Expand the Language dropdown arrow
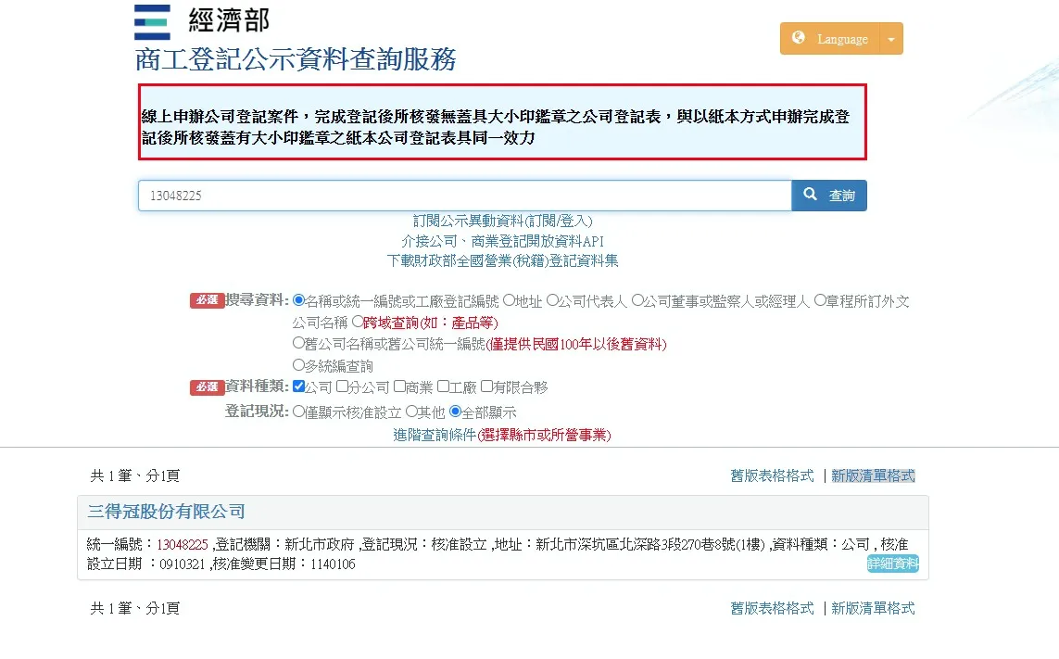 click(890, 39)
